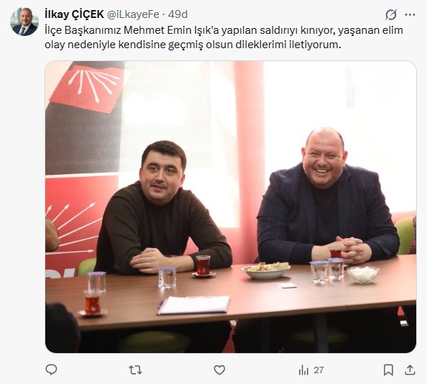Open view analytics bar chart icon

point(303,370)
